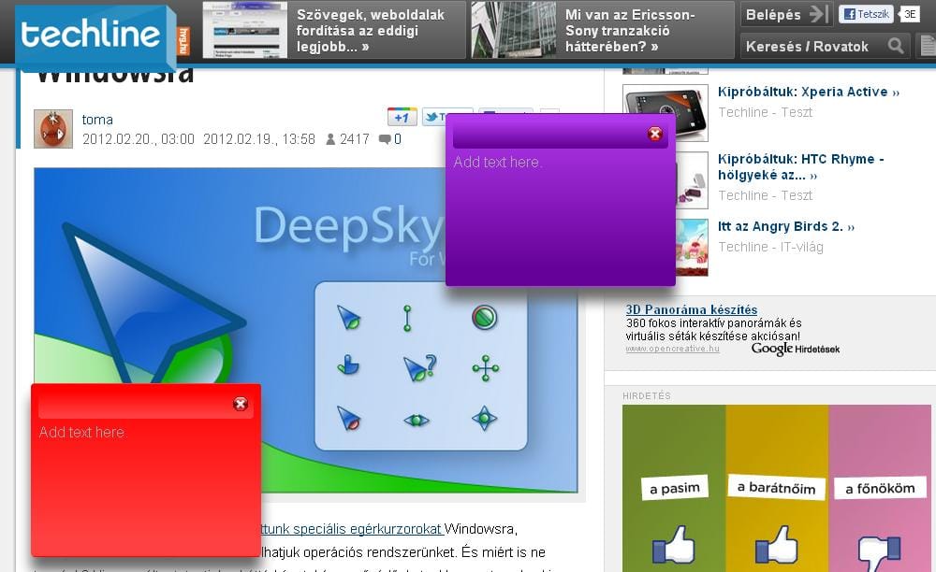The width and height of the screenshot is (936, 572).
Task: Click thumbs-down under 'a főnököm'
Action: click(879, 553)
